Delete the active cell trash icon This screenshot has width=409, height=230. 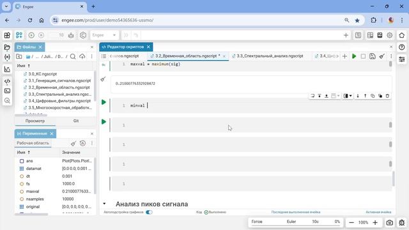pyautogui.click(x=387, y=96)
